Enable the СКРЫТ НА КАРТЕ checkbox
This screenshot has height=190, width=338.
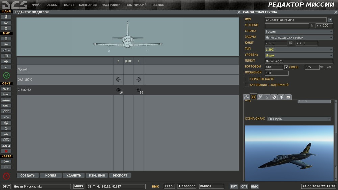[247, 79]
